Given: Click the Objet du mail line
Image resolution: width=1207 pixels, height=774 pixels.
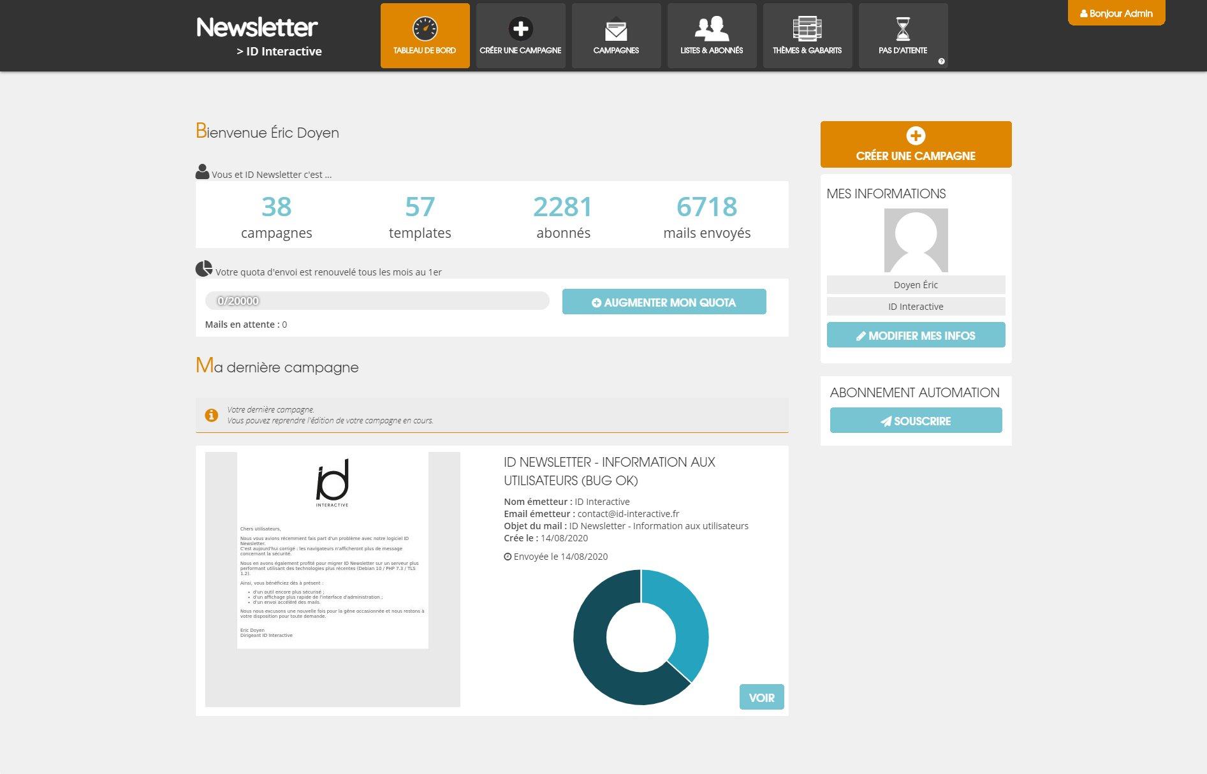Looking at the screenshot, I should 626,526.
